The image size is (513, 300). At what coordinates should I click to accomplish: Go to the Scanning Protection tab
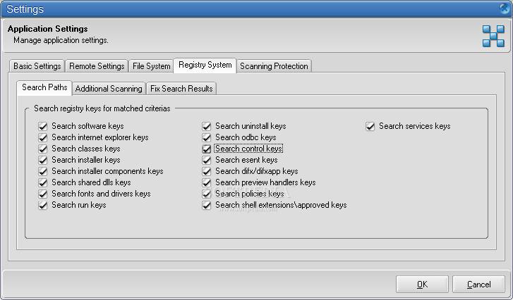tap(274, 66)
